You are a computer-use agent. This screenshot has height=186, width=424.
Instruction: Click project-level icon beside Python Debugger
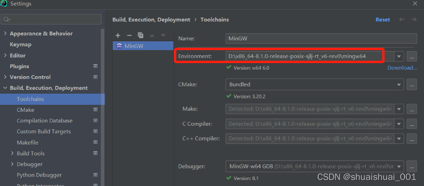[95, 175]
